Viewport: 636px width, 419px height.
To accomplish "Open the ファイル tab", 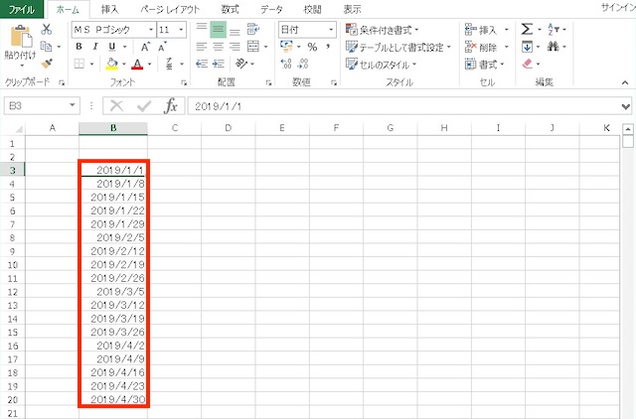I will (22, 9).
